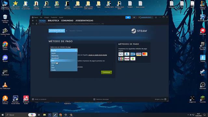Click the Mastercard logo
Image resolution: width=208 pixels, height=117 pixels.
tap(145, 54)
